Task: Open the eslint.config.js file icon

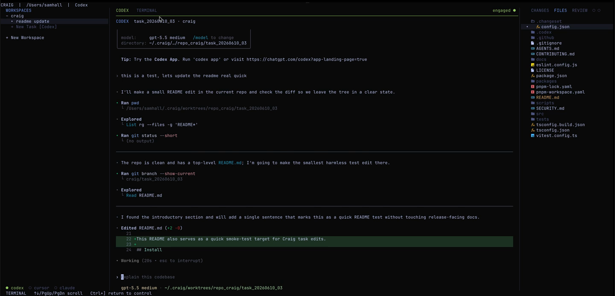Action: pos(533,65)
